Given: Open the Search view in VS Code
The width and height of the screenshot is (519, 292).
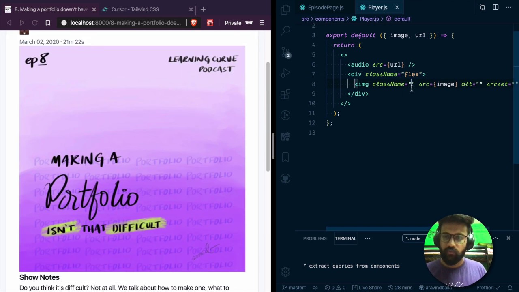Looking at the screenshot, I should click(285, 30).
